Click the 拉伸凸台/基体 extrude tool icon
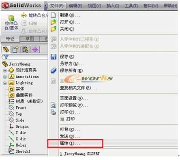180x160 pixels. [11, 18]
